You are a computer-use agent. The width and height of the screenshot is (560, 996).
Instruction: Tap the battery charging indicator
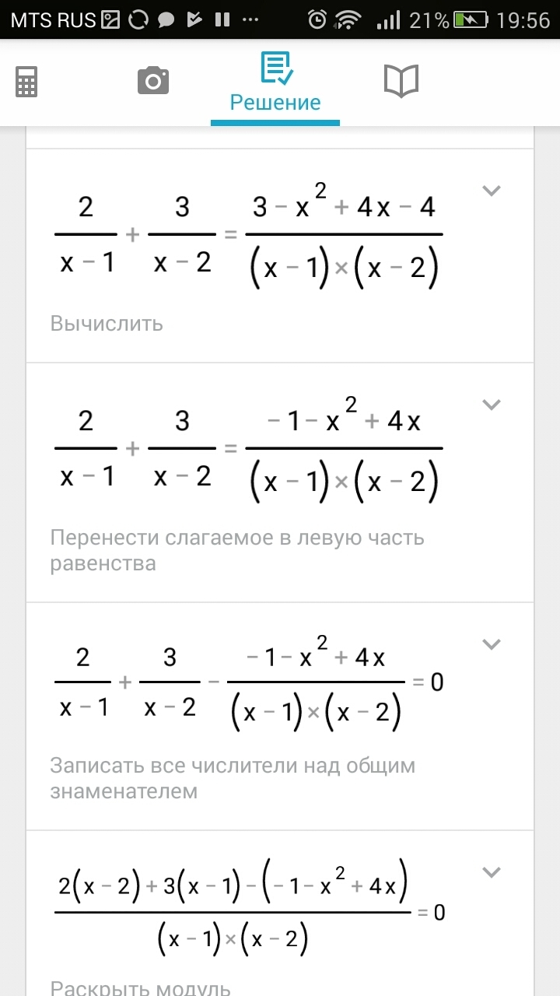point(471,19)
